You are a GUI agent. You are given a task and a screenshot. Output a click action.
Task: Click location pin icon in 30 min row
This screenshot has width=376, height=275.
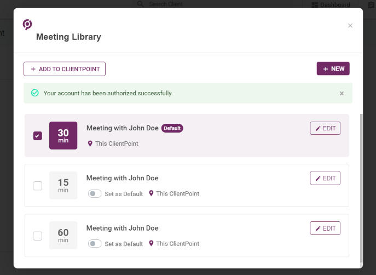pos(90,144)
